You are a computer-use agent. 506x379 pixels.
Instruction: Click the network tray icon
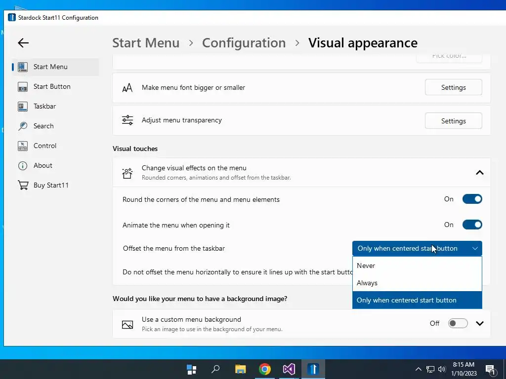pos(430,369)
